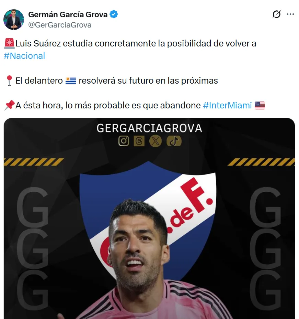This screenshot has width=299, height=319.
Task: Click the X logo icon in the image
Action: [x=156, y=141]
